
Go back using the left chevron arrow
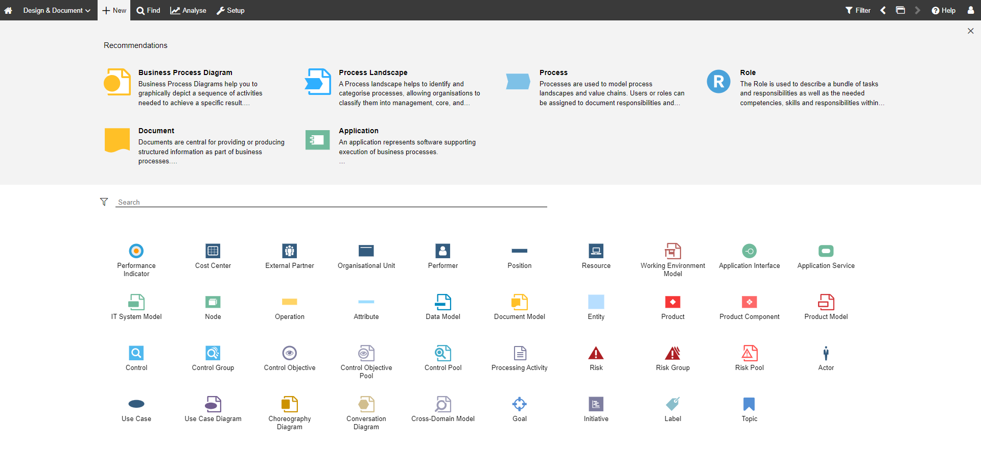[883, 10]
